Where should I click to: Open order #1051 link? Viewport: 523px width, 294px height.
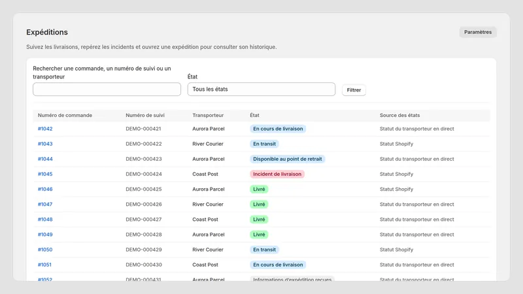point(44,265)
